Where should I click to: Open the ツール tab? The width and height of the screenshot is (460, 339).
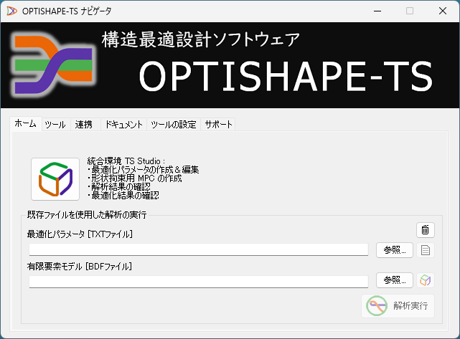pos(55,125)
